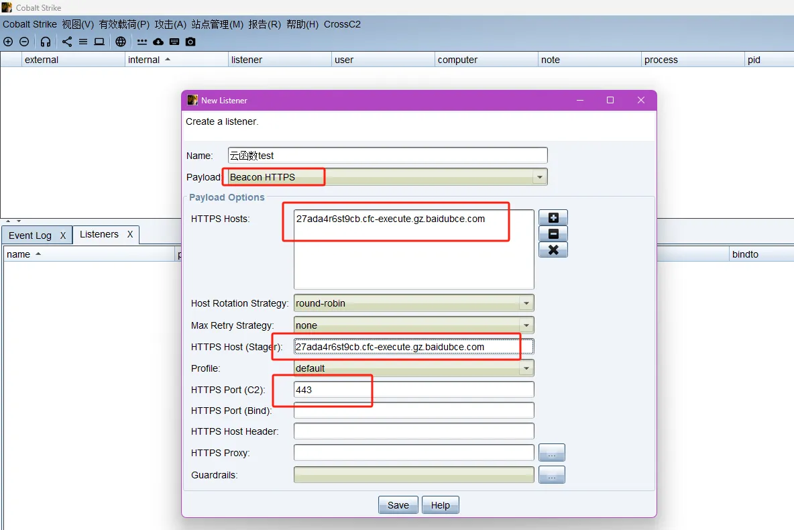
Task: Focus HTTPS Port (C2) field
Action: click(414, 390)
